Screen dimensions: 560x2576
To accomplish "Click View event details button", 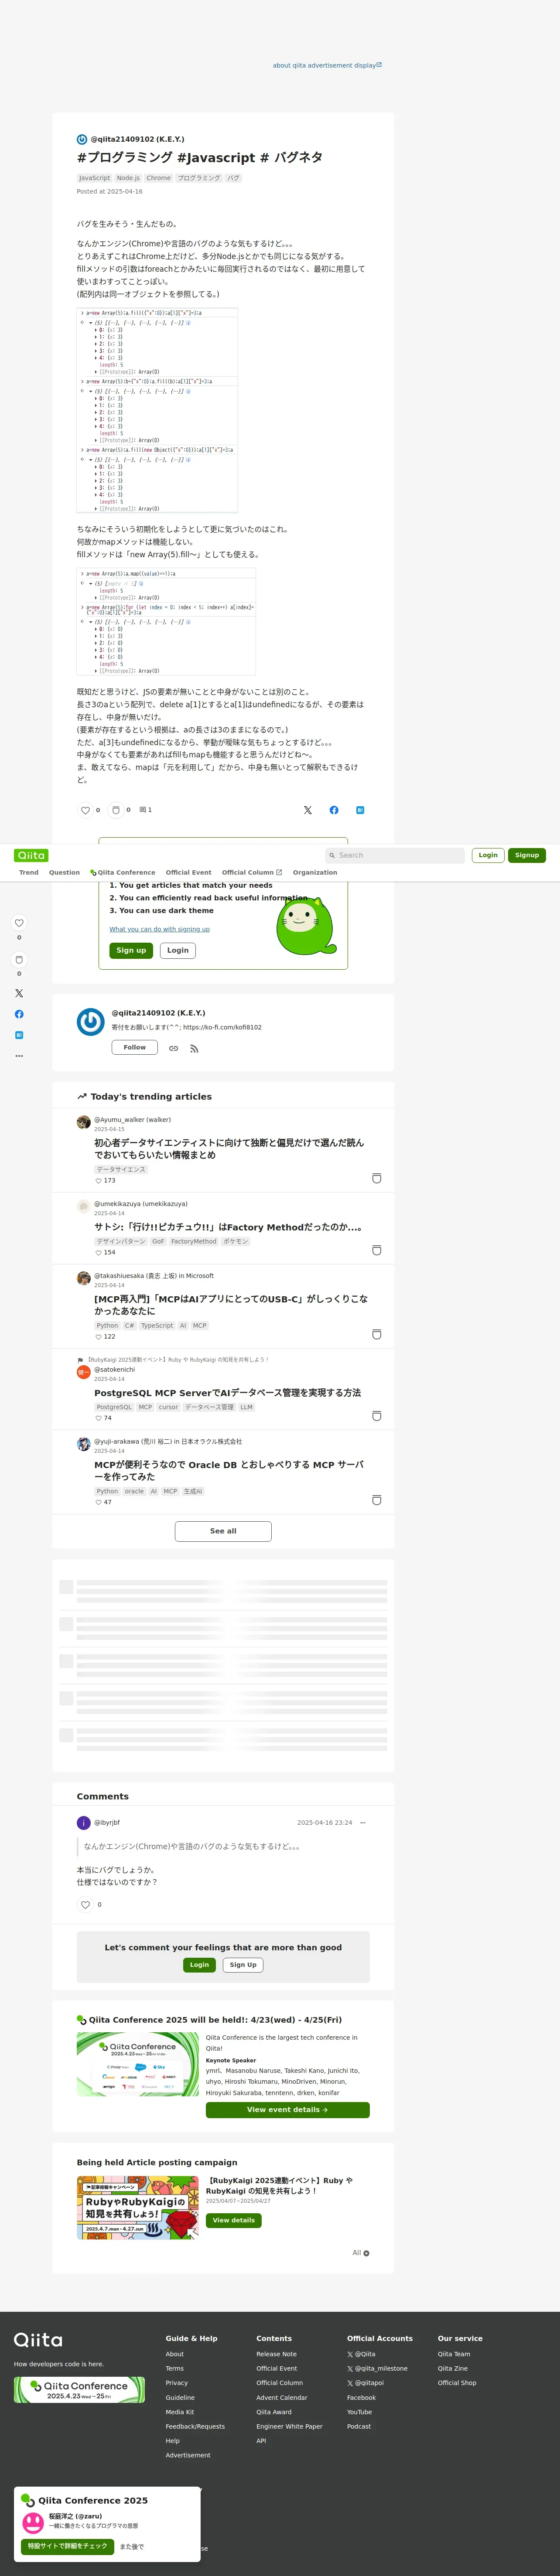I will 288,2110.
